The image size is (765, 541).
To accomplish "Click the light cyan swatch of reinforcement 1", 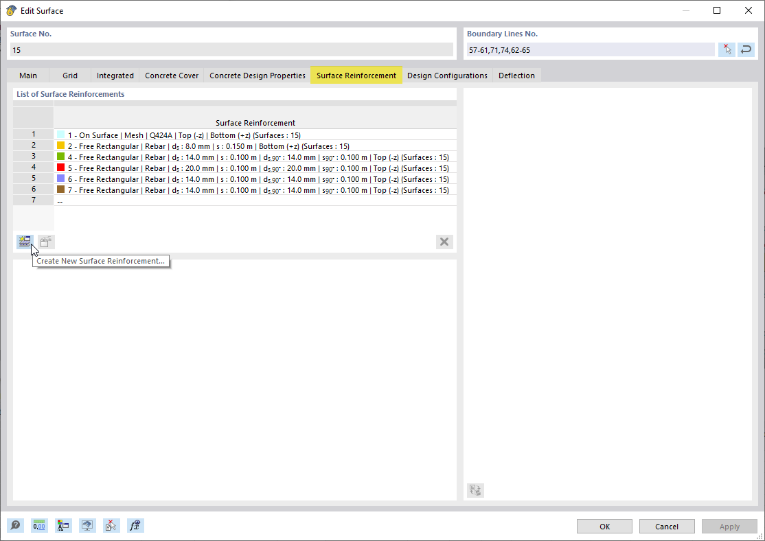I will point(61,135).
